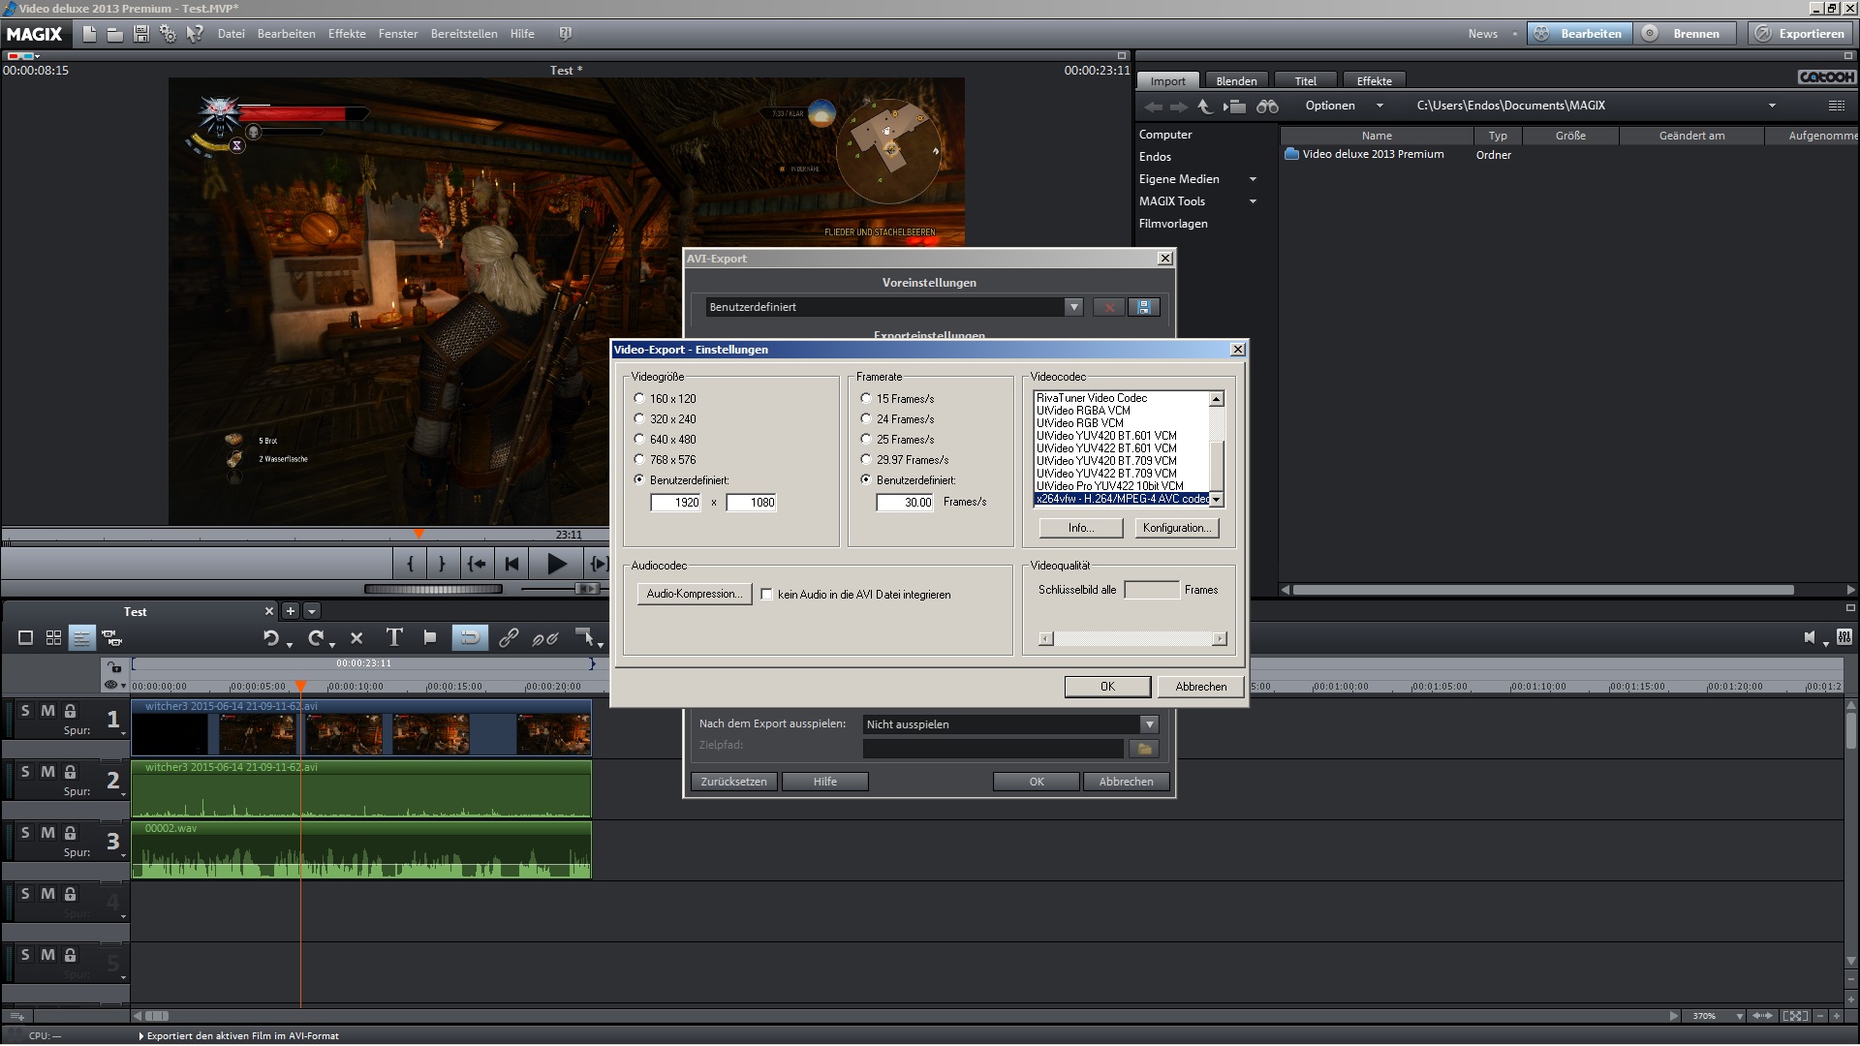This screenshot has width=1860, height=1046.
Task: Select the mouse mode arrow tool
Action: pyautogui.click(x=584, y=636)
